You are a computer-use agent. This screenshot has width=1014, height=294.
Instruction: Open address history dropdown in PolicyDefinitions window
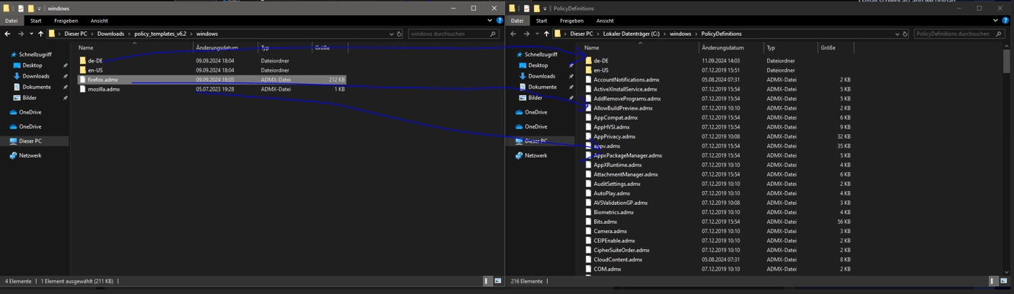tap(897, 34)
